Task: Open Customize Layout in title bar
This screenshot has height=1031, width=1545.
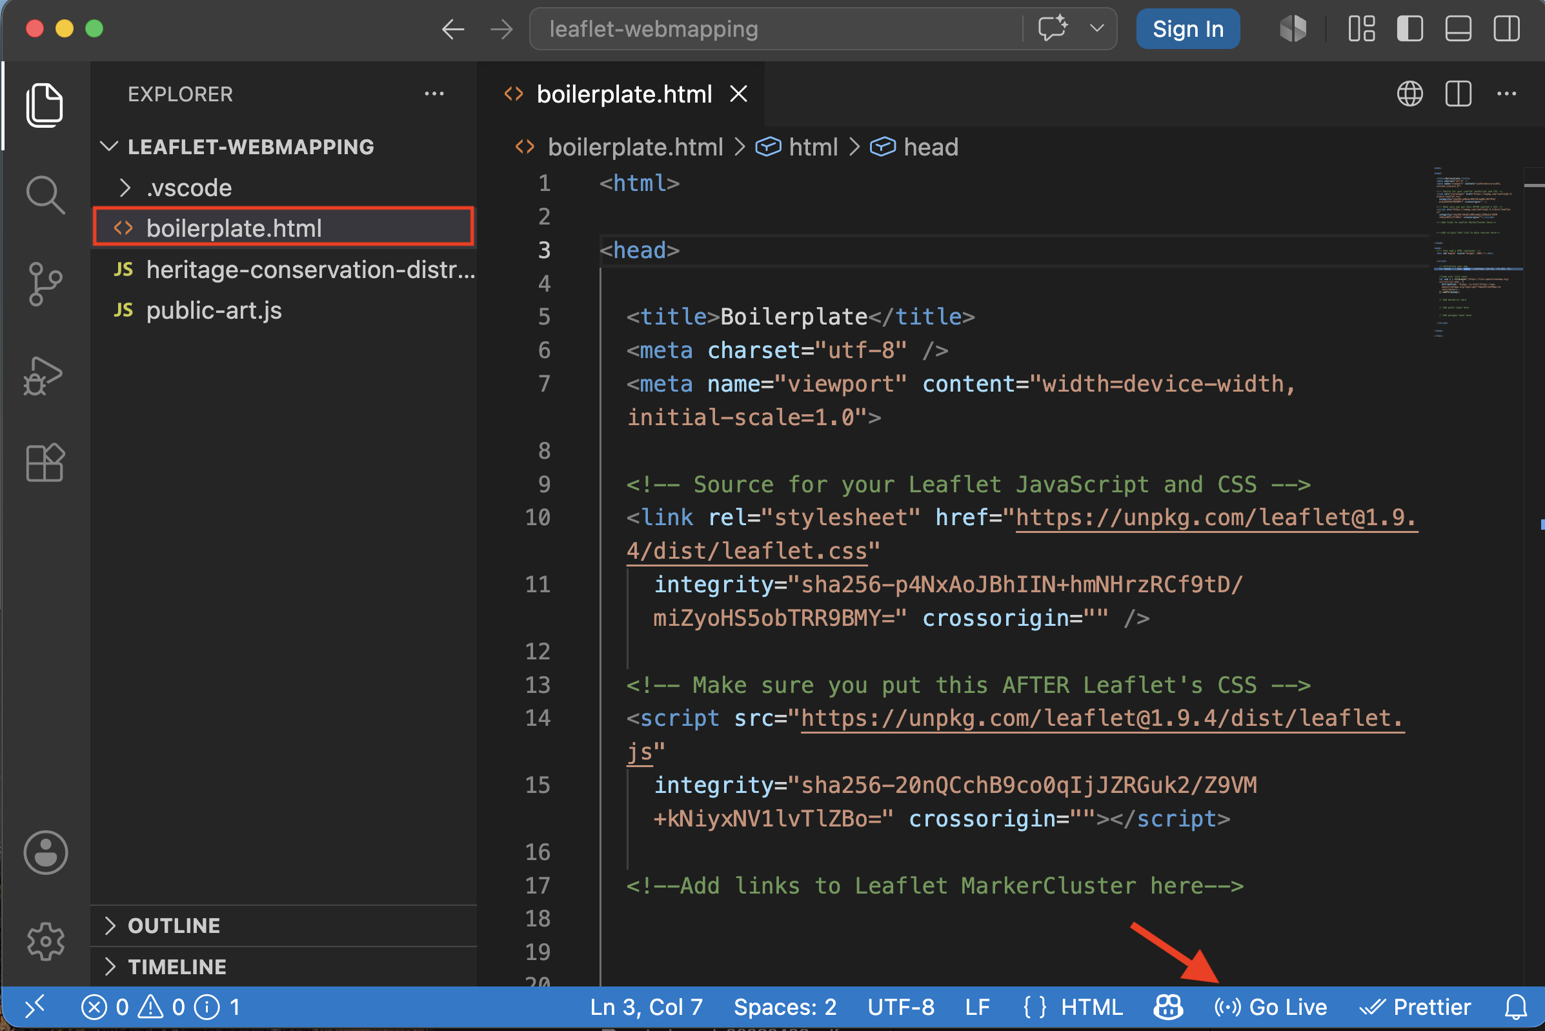Action: [1362, 29]
